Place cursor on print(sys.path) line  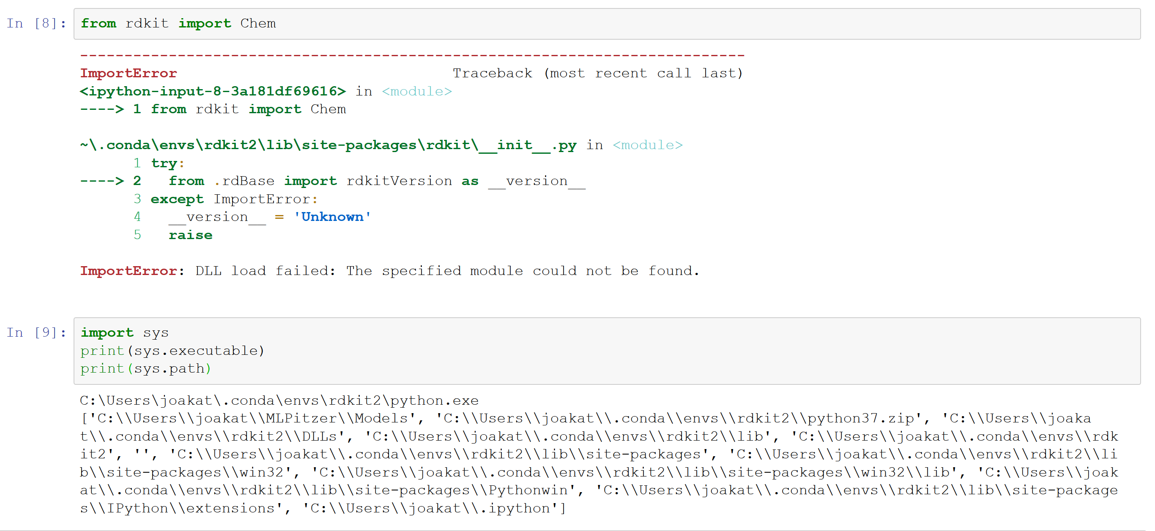coord(146,368)
